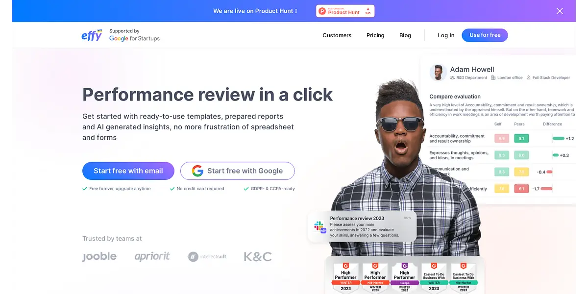
Task: Open the Customers menu item
Action: pyautogui.click(x=337, y=35)
